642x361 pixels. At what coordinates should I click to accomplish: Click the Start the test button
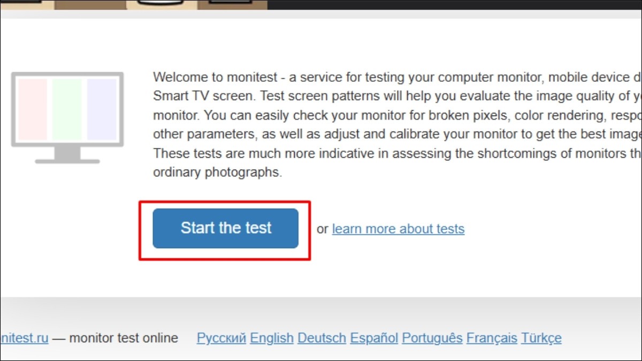[225, 228]
